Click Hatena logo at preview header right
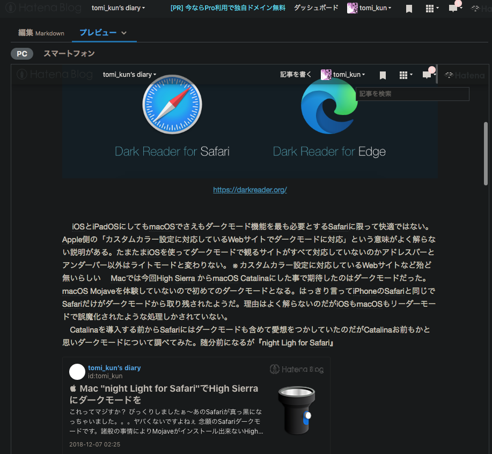Image resolution: width=492 pixels, height=454 pixels. (x=465, y=75)
